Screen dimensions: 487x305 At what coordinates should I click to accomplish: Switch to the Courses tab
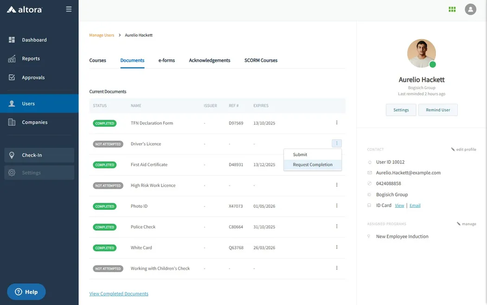97,60
